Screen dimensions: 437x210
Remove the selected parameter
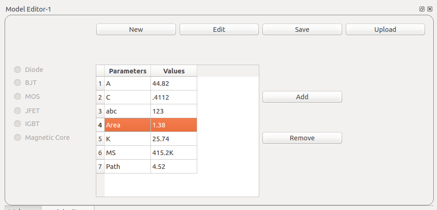click(302, 138)
